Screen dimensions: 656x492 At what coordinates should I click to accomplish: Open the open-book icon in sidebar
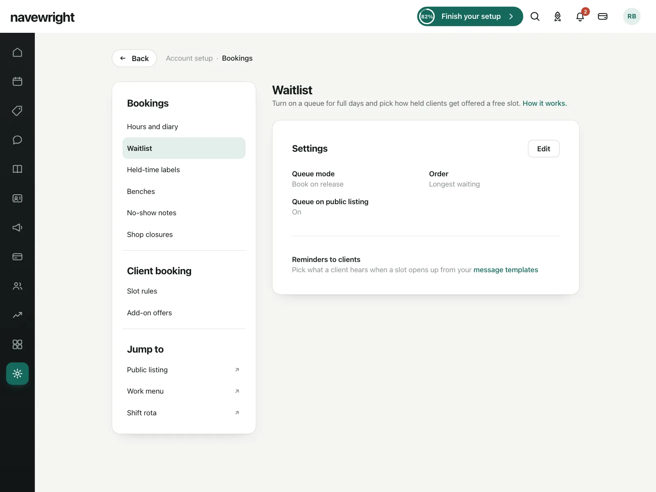click(x=17, y=169)
